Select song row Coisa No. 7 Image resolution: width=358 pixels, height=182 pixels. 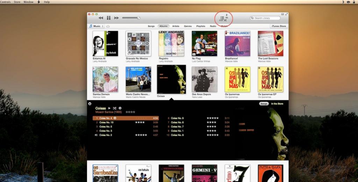pos(198,126)
